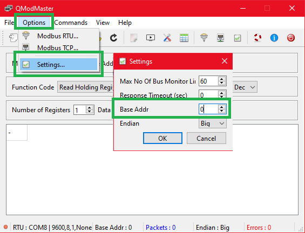This screenshot has width=305, height=233.
Task: Click Cancel in Settings dialog
Action: coord(206,138)
